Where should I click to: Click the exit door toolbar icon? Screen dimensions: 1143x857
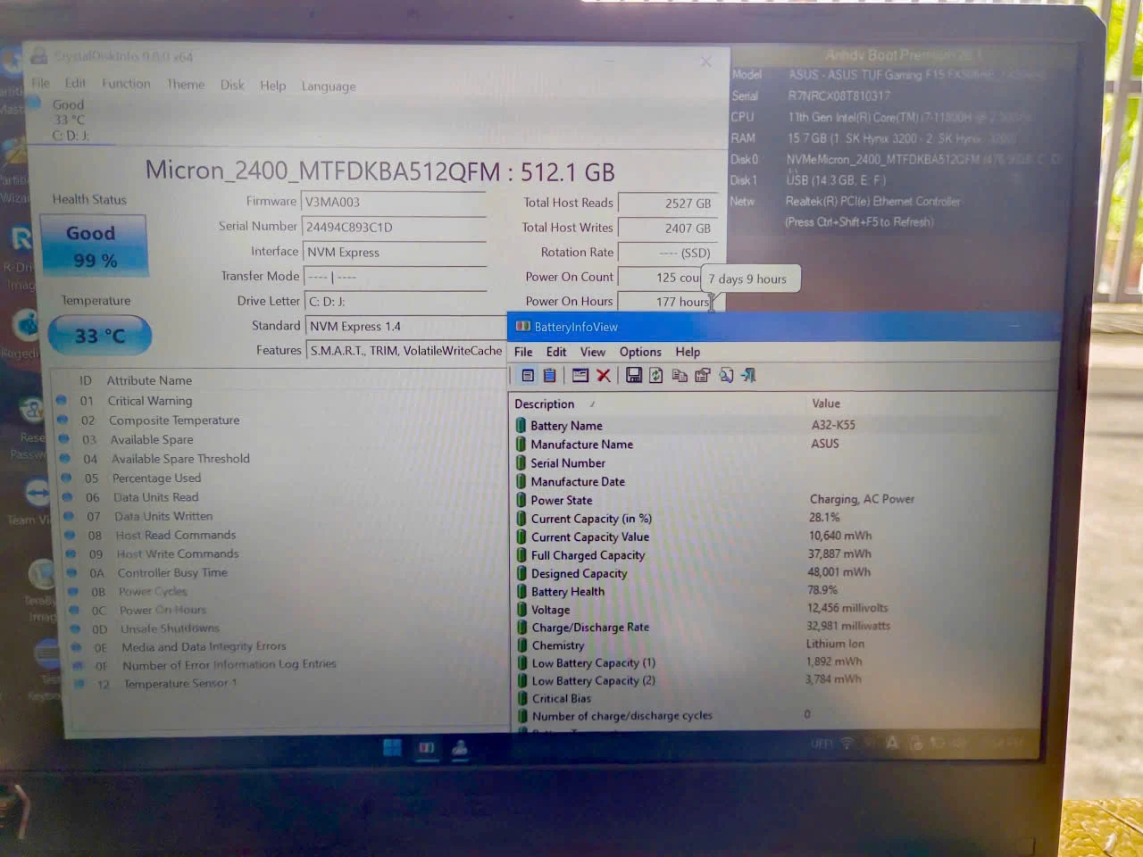click(x=748, y=376)
